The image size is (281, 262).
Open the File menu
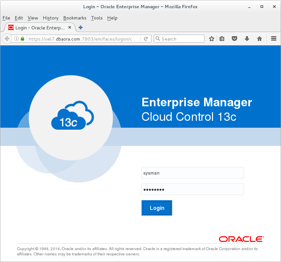pos(6,18)
